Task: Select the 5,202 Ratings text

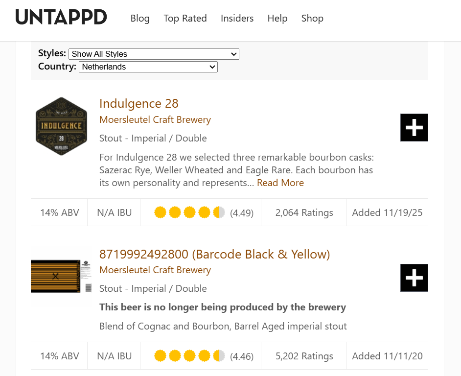Action: click(x=304, y=356)
